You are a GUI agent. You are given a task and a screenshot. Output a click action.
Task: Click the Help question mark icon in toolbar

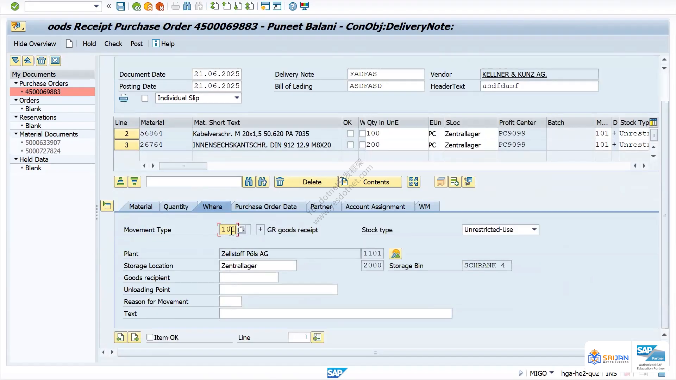click(293, 6)
